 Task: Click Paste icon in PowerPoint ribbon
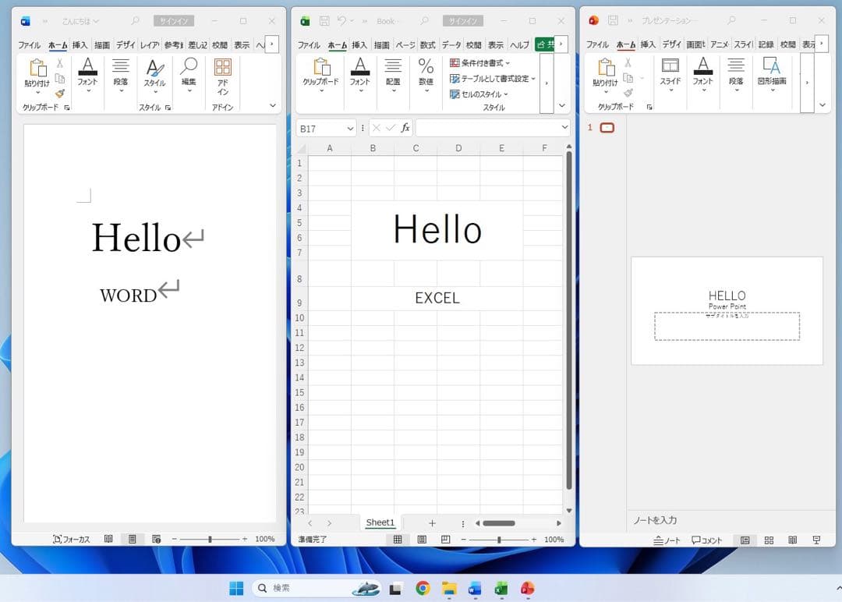click(x=606, y=68)
